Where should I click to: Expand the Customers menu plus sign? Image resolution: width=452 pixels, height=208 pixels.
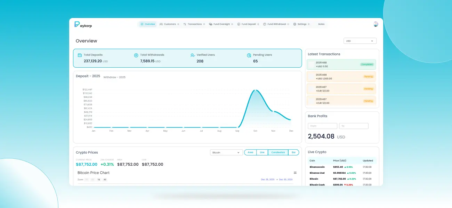(178, 24)
